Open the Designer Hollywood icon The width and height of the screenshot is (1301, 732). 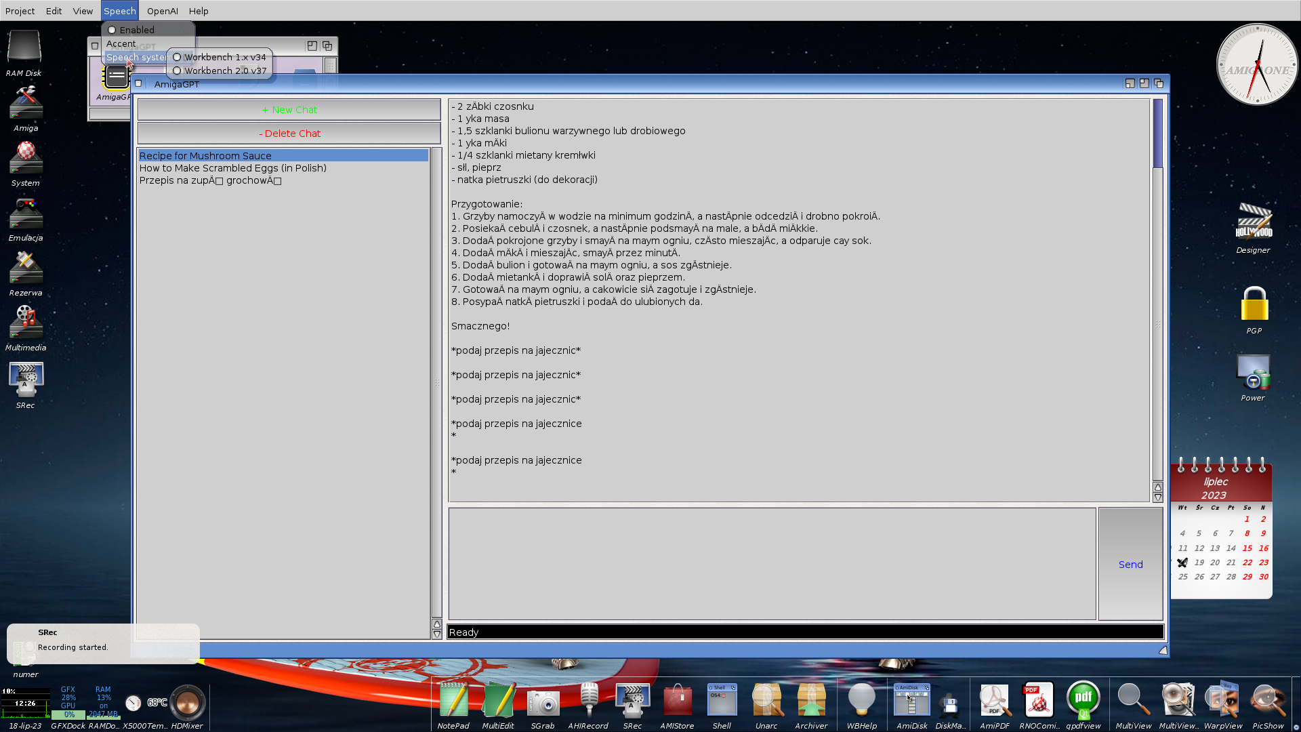click(1254, 222)
